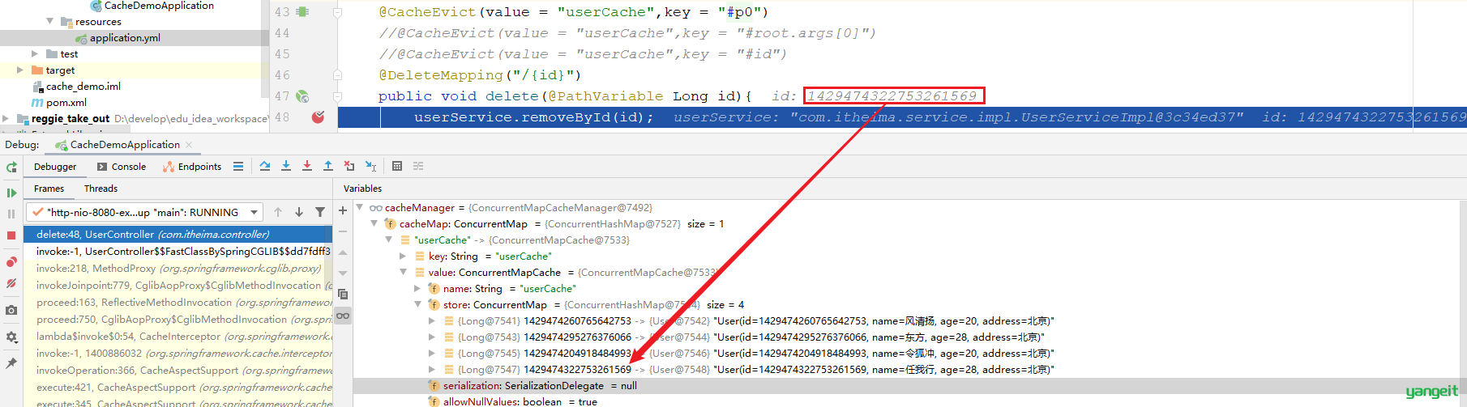Viewport: 1467px width, 407px height.
Task: Switch to Console tab
Action: tap(122, 167)
